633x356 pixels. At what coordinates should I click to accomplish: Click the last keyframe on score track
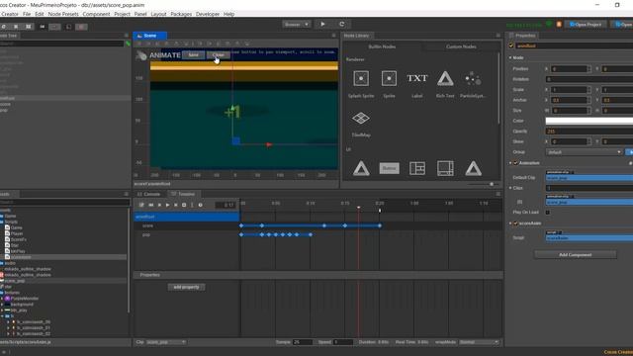(380, 225)
